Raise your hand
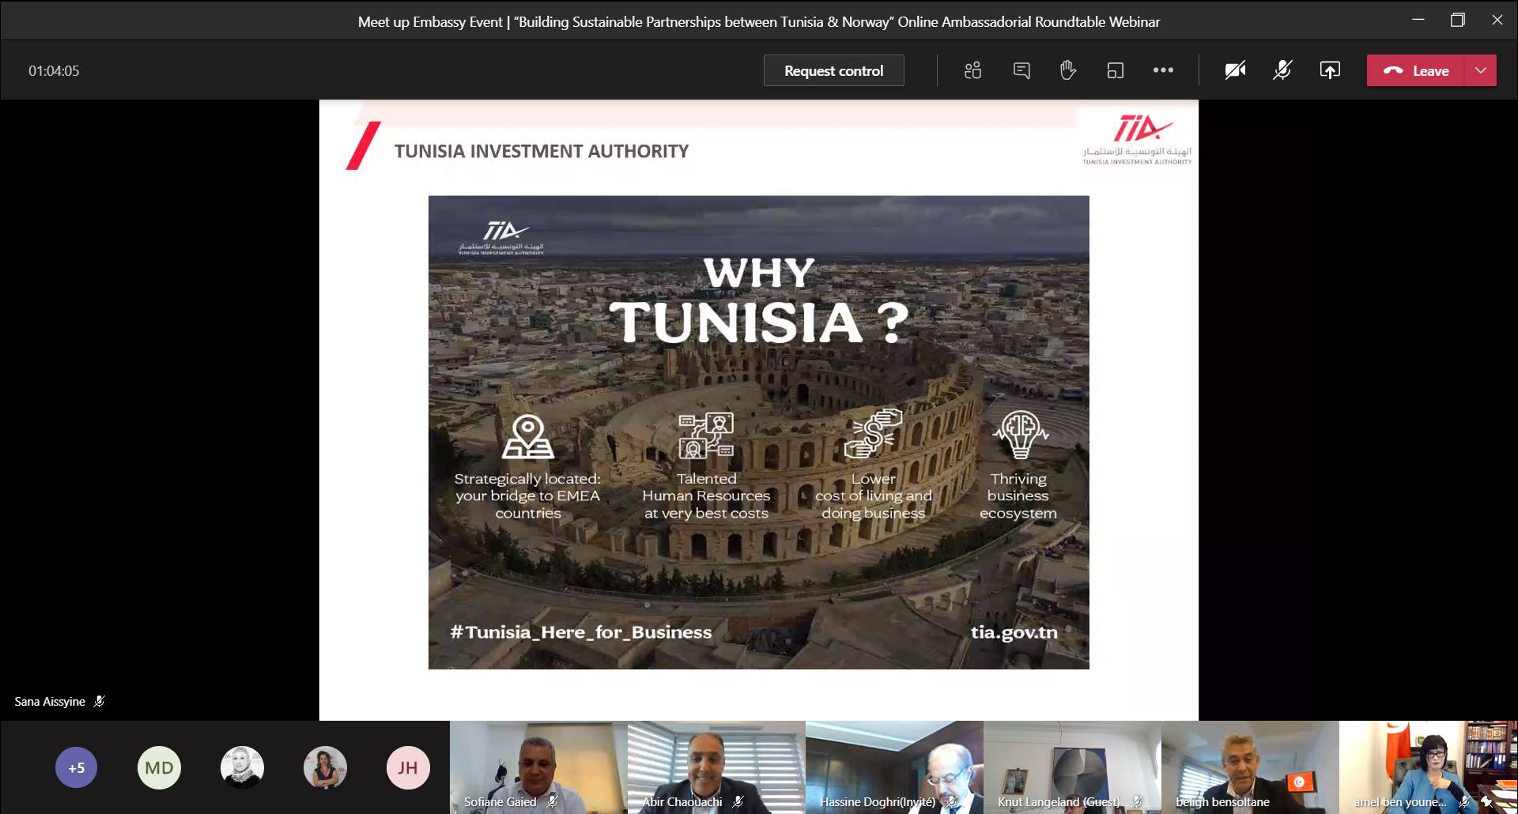The width and height of the screenshot is (1518, 814). 1067,70
